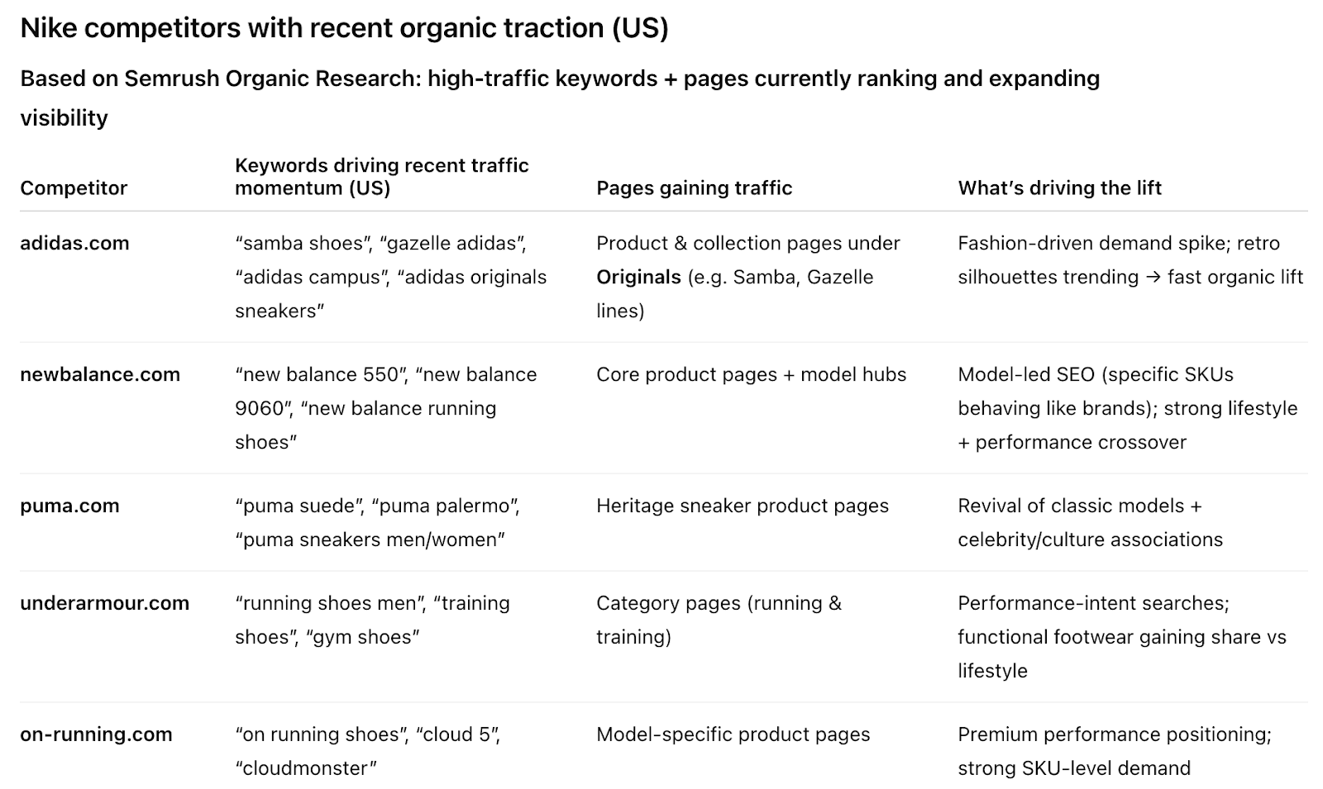Click the adidas.com competitor name
Screen dimensions: 1323x789
tap(74, 243)
